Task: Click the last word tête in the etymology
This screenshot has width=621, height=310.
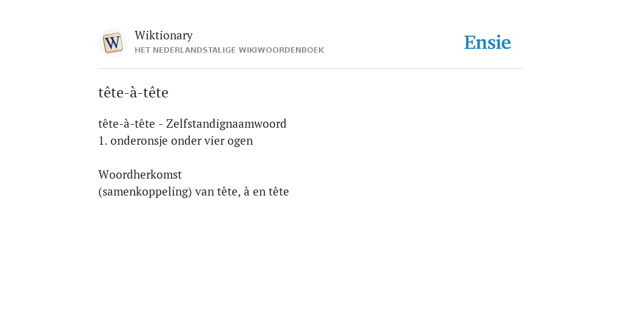Action: tap(279, 192)
